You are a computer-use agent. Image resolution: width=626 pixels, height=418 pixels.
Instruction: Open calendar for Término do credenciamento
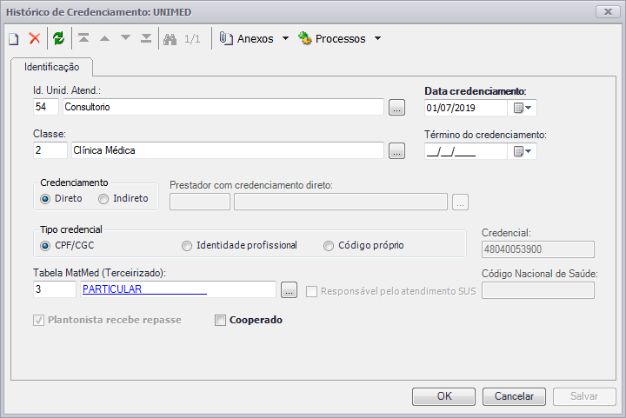click(523, 151)
